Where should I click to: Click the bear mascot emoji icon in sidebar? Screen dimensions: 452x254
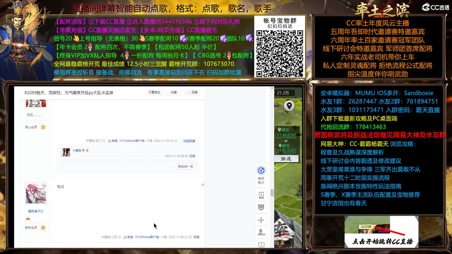(261, 207)
